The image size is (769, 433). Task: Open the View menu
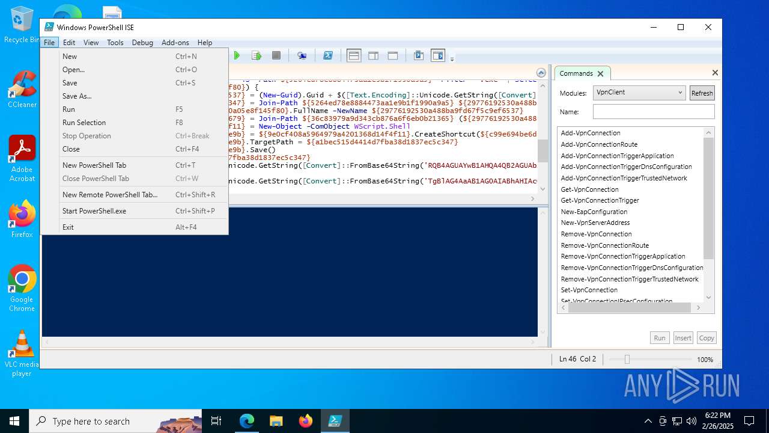(x=91, y=43)
